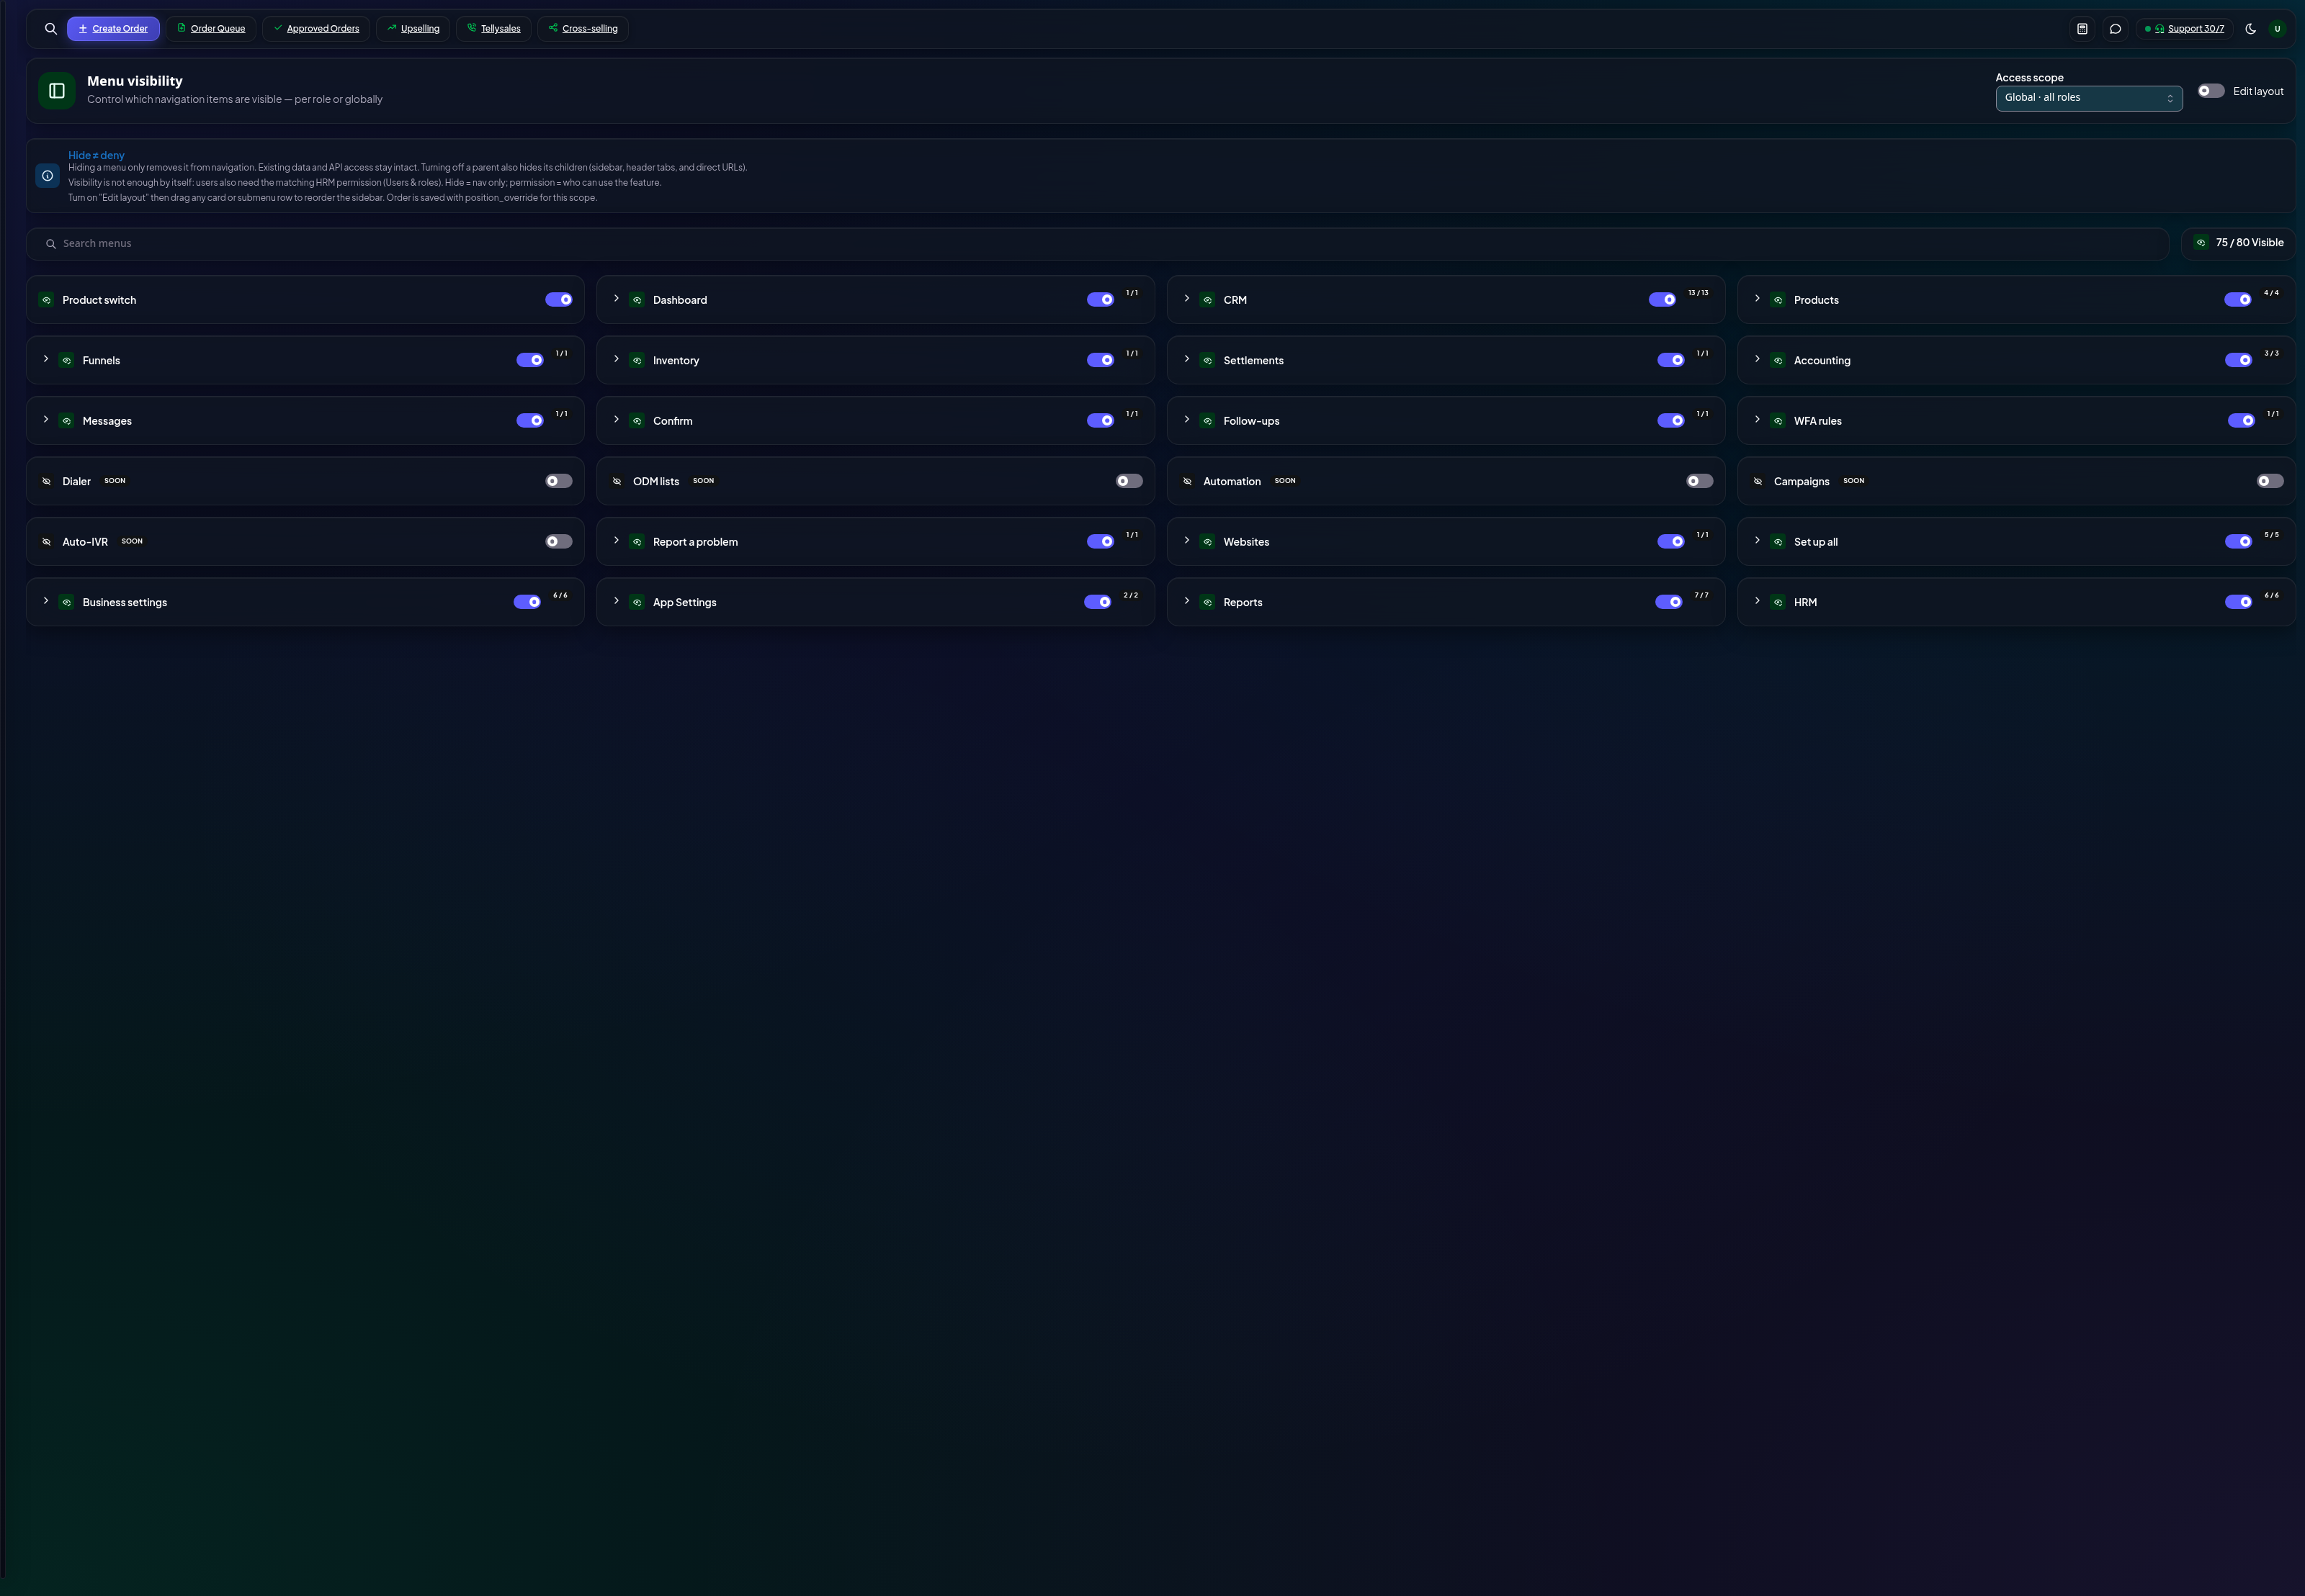Open the search magnifier in top bar

(x=51, y=29)
